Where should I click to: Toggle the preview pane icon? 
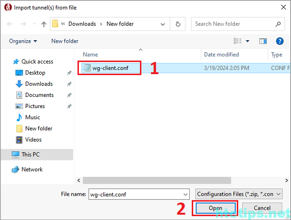point(263,41)
